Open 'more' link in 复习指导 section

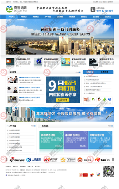click(78, 72)
